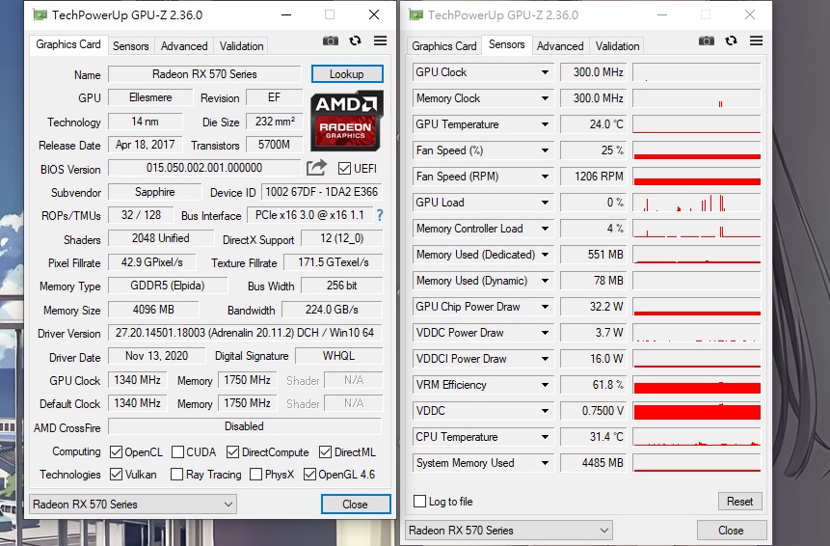
Task: Open Fan Speed (RPM) sensor dropdown
Action: (545, 177)
